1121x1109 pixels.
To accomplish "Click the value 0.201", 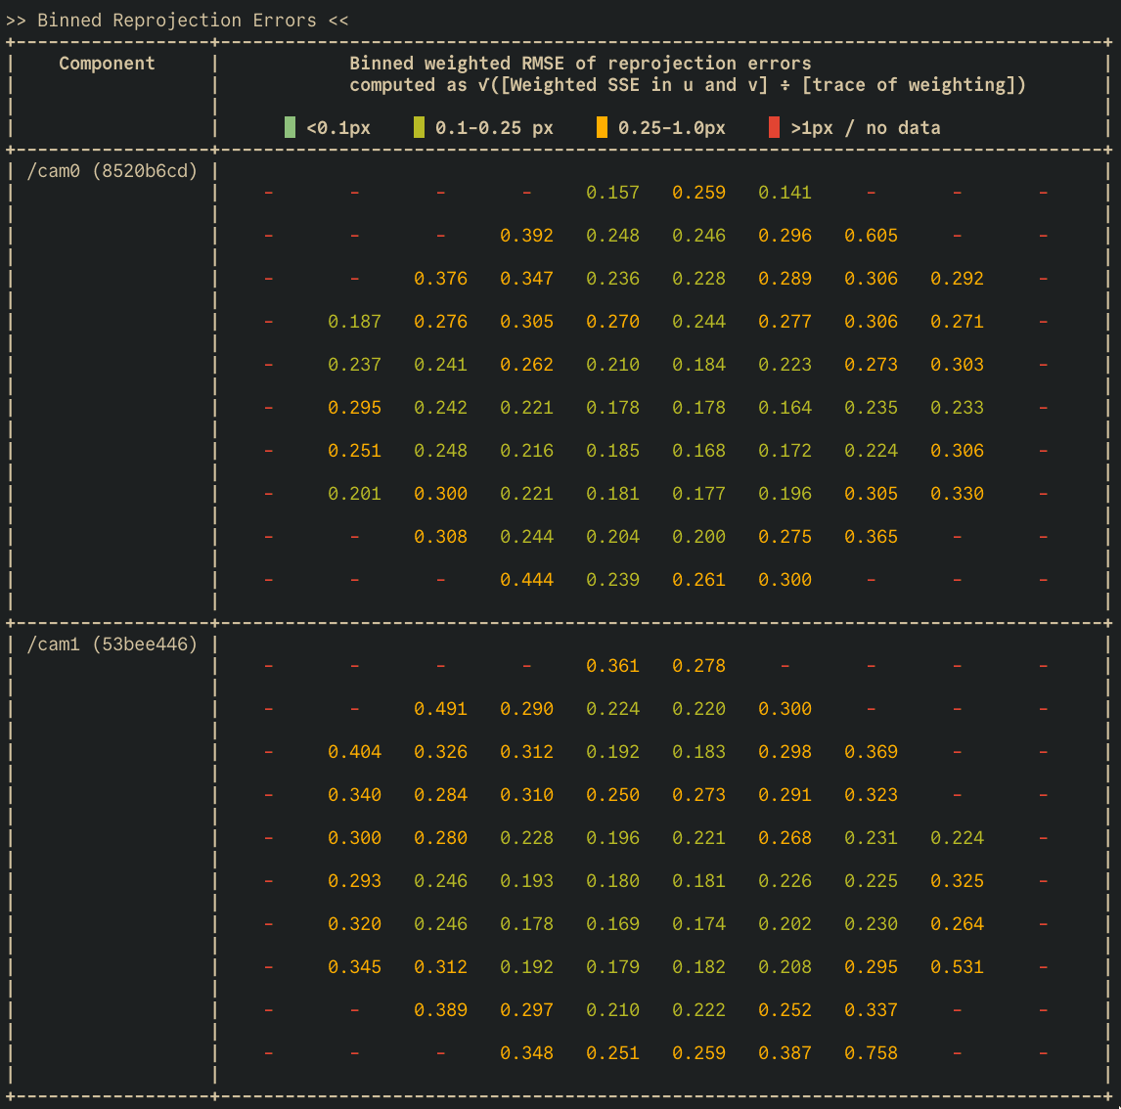I will [x=355, y=494].
